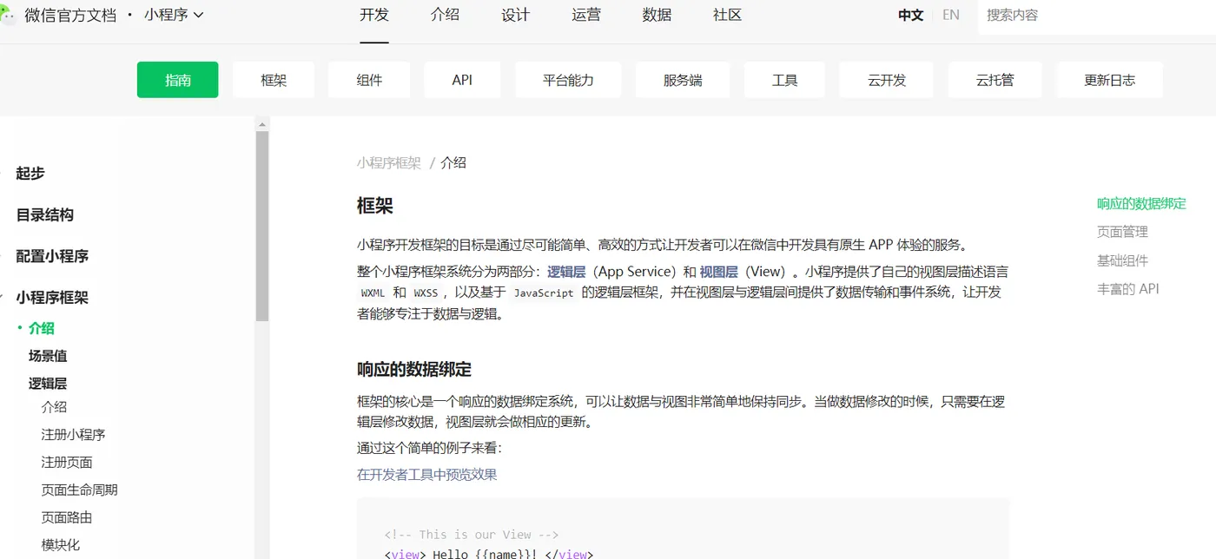This screenshot has height=559, width=1216.
Task: Open 页面生命周期 in the sidebar tree
Action: click(79, 490)
